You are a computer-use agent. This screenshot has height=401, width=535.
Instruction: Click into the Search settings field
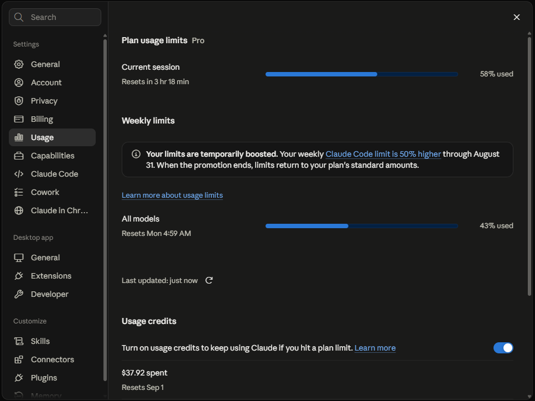[x=55, y=17]
